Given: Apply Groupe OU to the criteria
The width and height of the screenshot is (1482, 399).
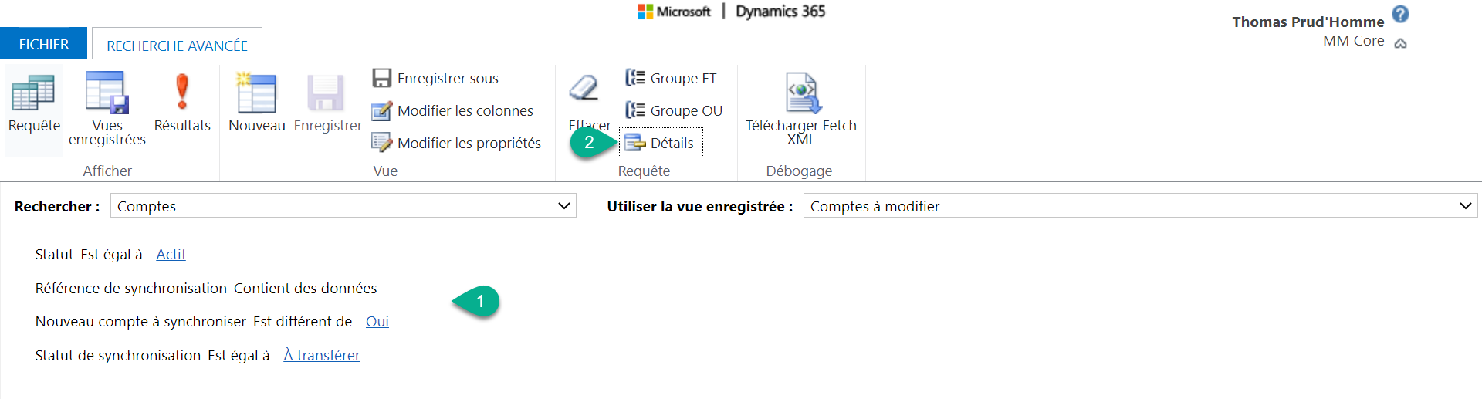Looking at the screenshot, I should coord(675,111).
